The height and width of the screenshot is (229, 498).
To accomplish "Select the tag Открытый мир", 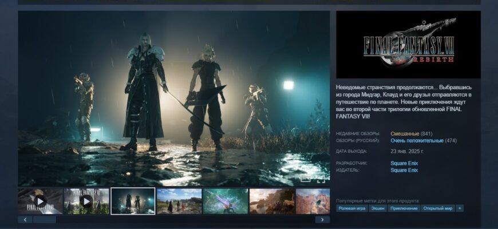I will [437, 208].
